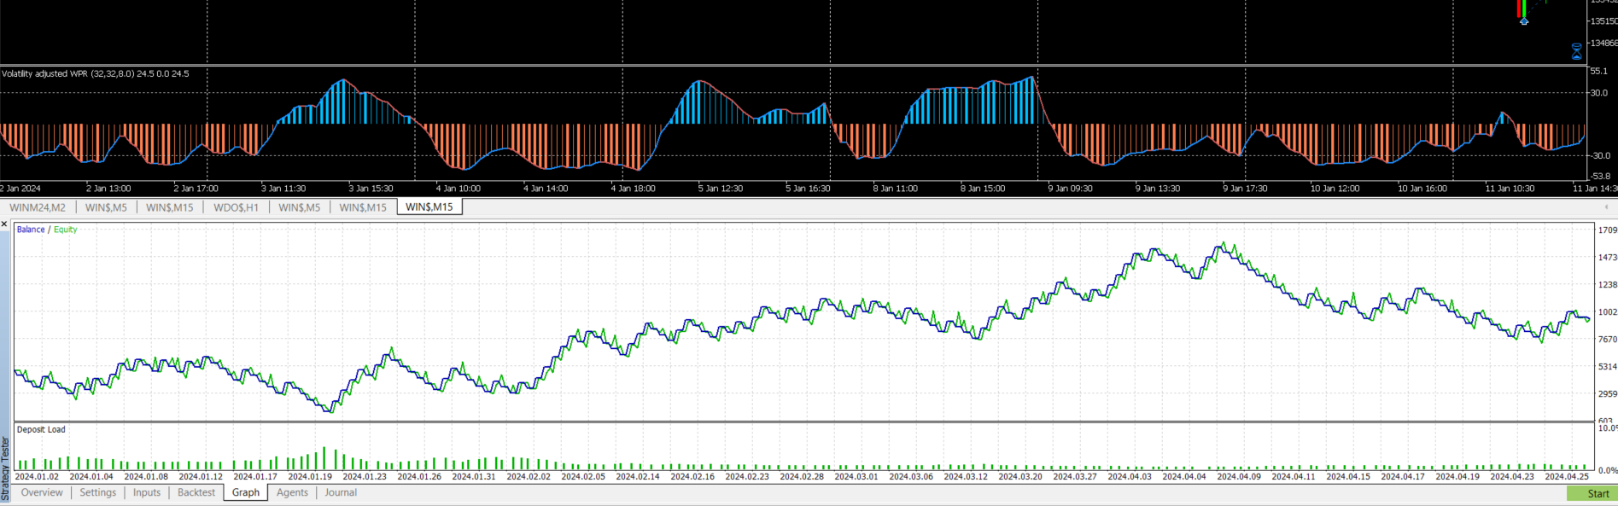Click the Balance legend label
The image size is (1618, 506).
point(31,230)
